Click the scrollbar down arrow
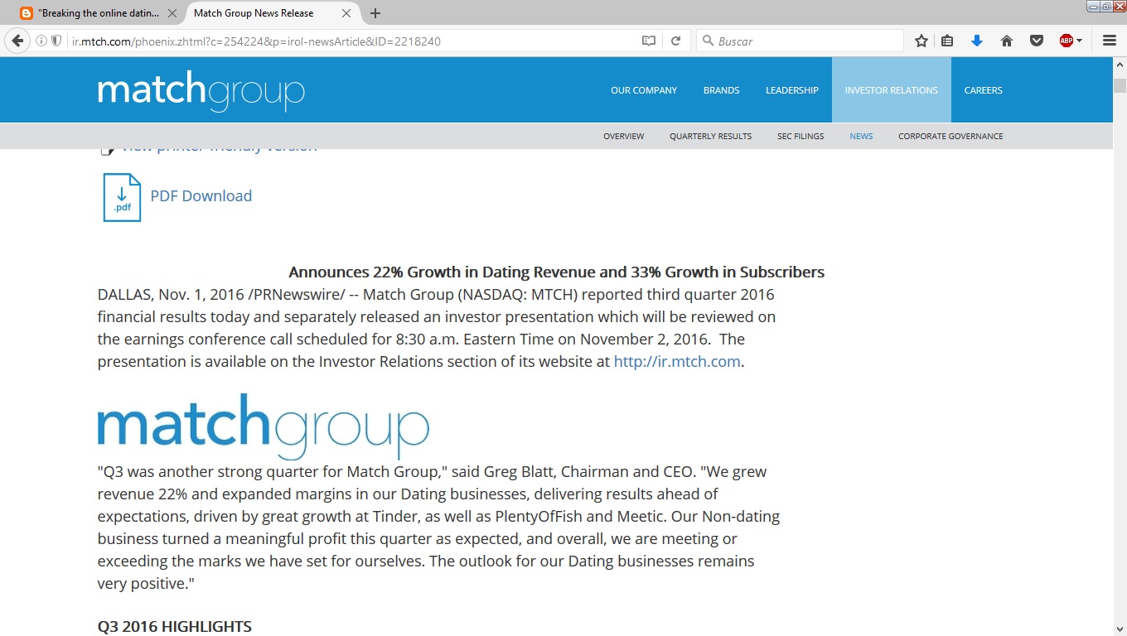 tap(1120, 629)
